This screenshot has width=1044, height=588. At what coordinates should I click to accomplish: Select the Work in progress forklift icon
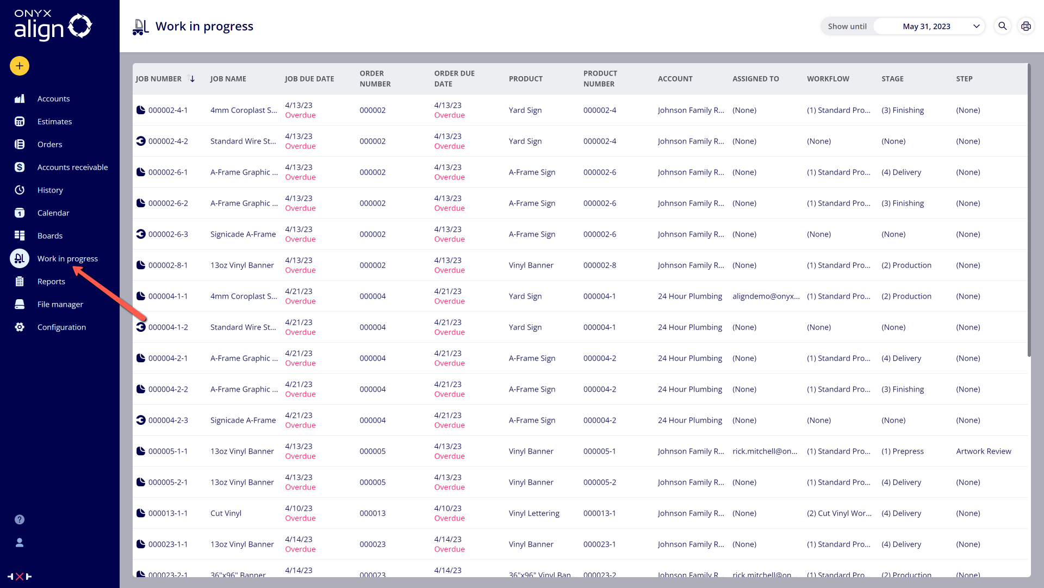point(20,258)
